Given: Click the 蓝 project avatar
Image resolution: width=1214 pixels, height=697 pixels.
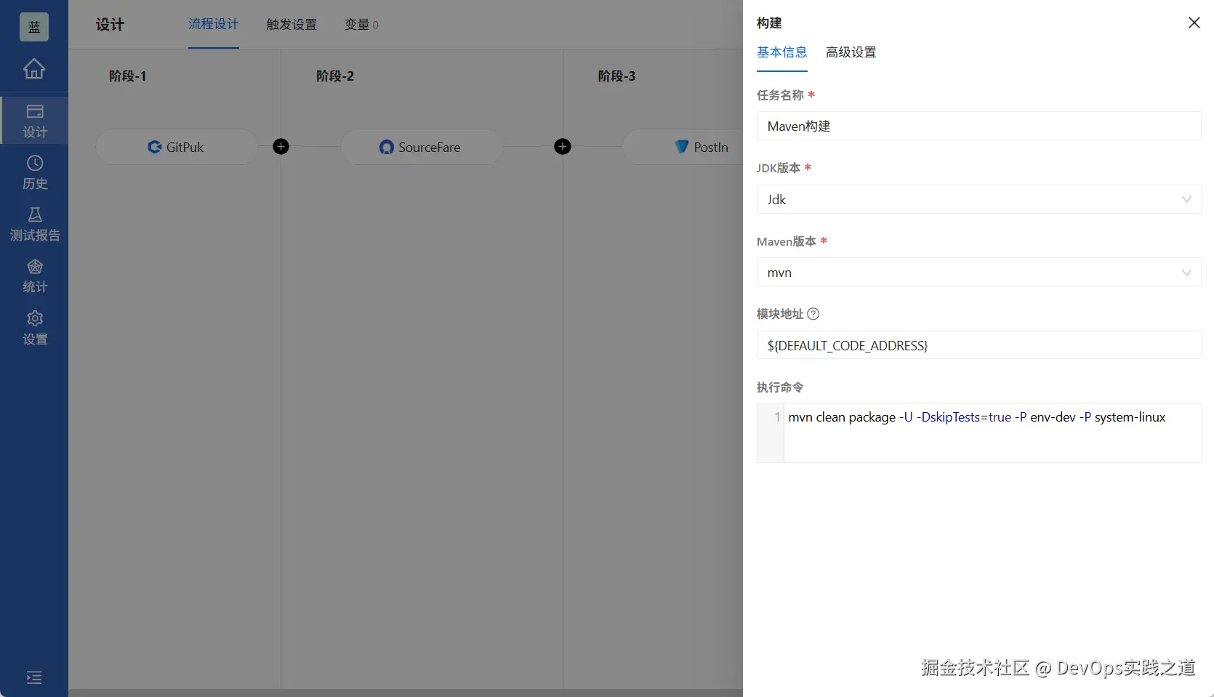Looking at the screenshot, I should [34, 27].
